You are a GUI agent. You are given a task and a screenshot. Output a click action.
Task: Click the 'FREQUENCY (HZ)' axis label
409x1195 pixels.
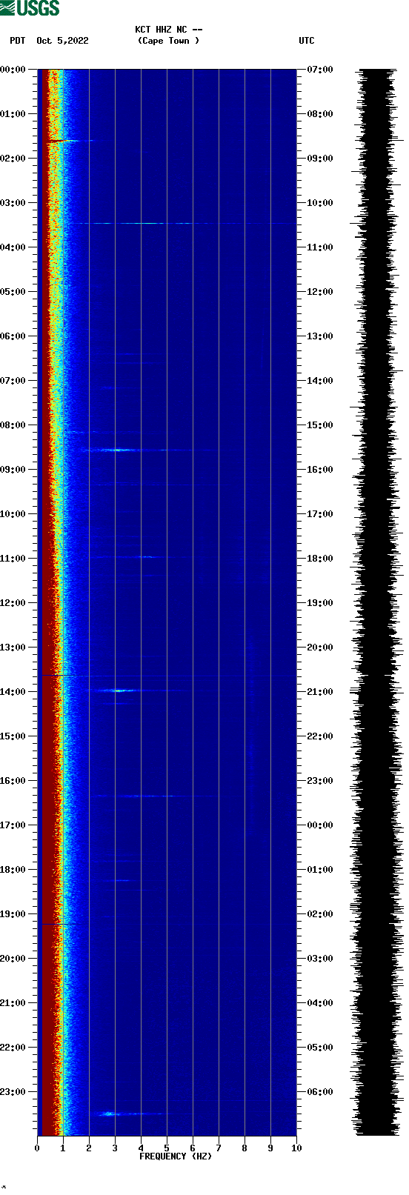176,1156
